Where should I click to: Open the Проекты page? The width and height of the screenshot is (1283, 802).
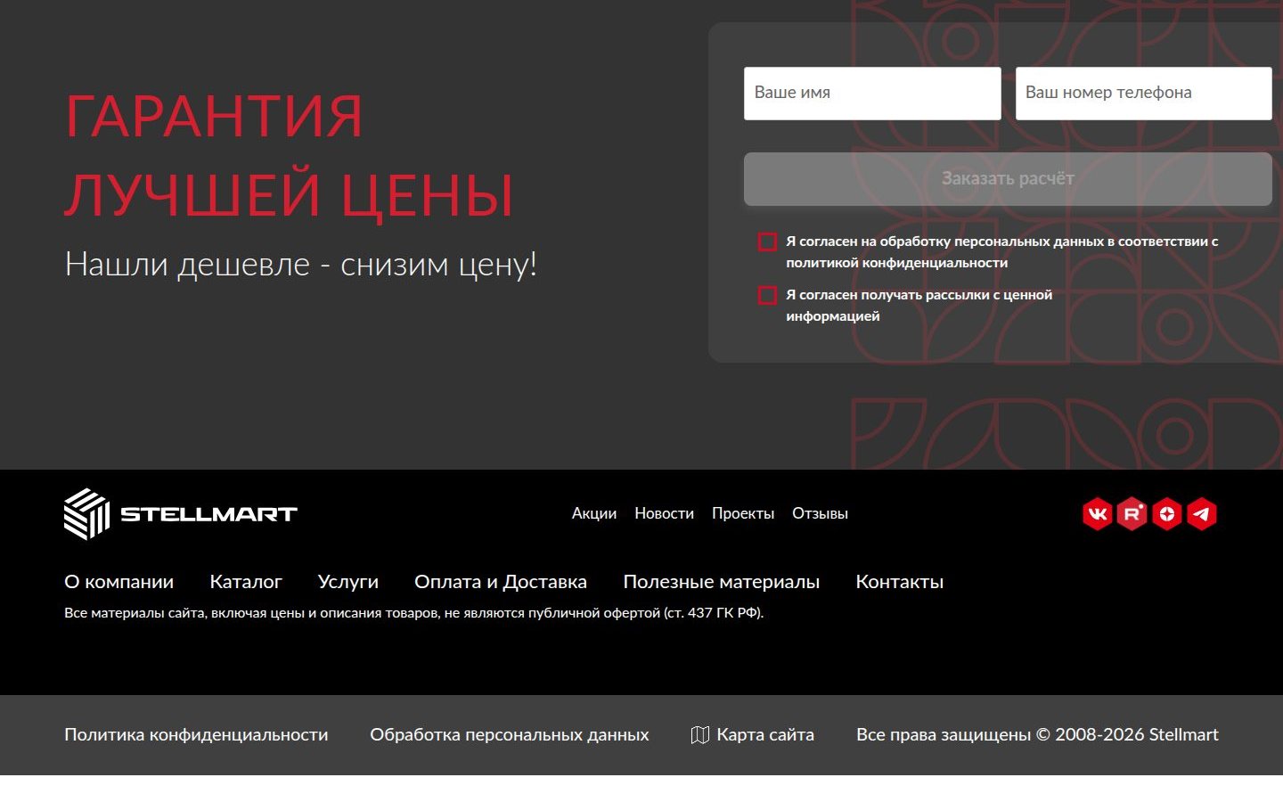tap(743, 513)
